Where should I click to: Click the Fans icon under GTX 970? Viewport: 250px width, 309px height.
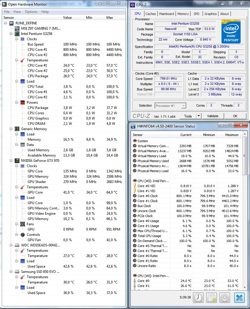pos(23,224)
